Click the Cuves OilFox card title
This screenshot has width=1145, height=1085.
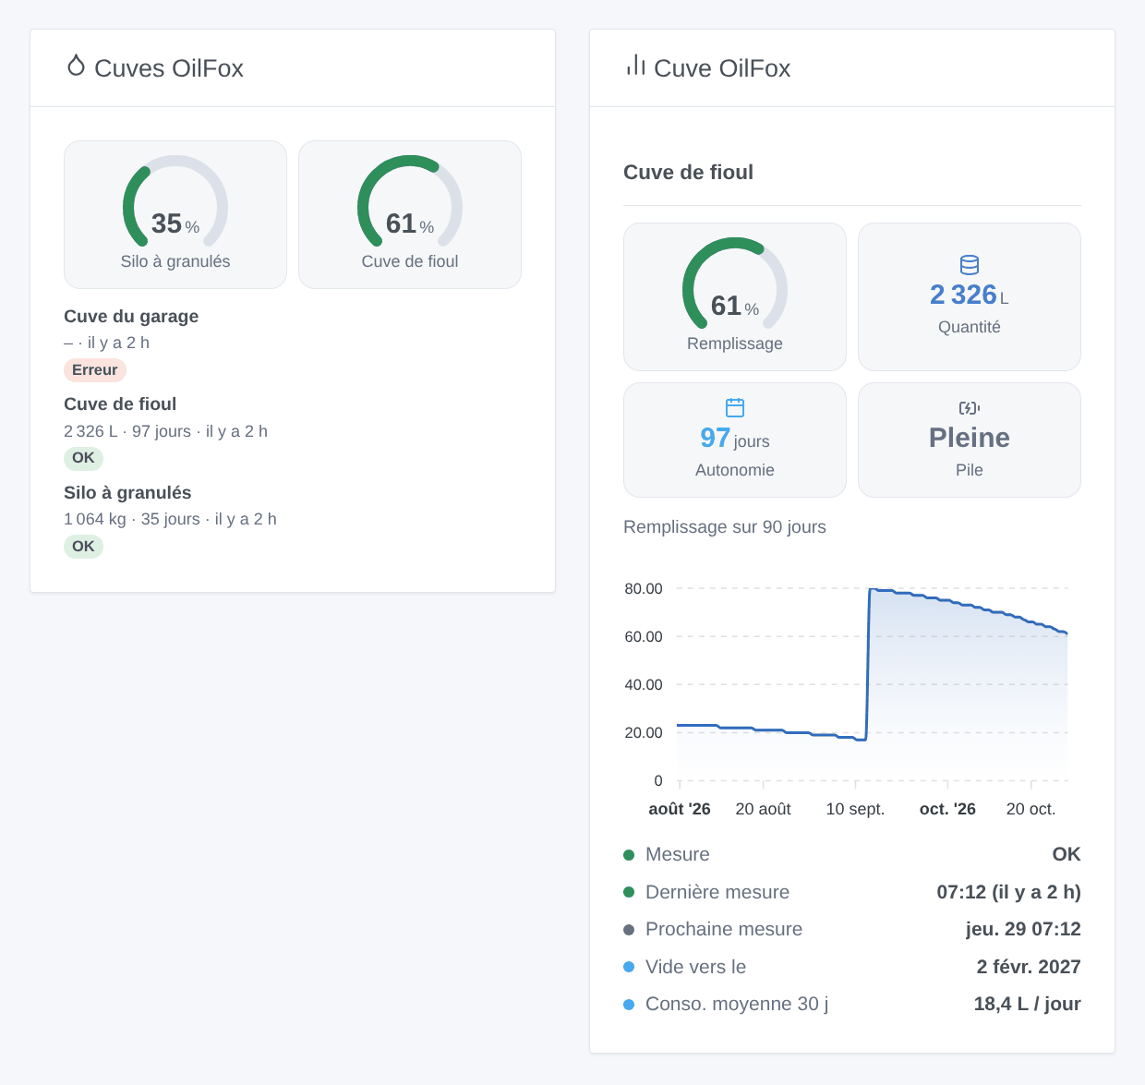169,68
